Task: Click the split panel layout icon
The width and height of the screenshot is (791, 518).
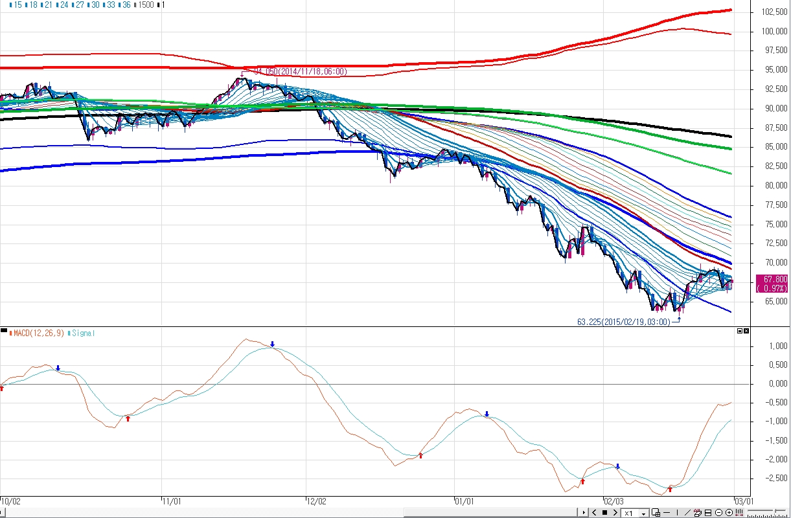Action: coord(708,513)
